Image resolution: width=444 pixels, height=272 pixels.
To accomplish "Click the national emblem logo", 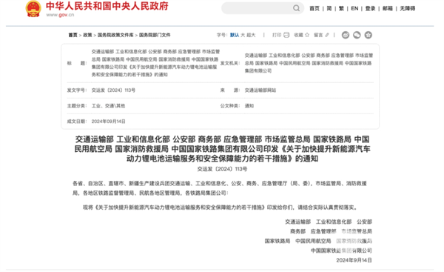I will [x=33, y=9].
